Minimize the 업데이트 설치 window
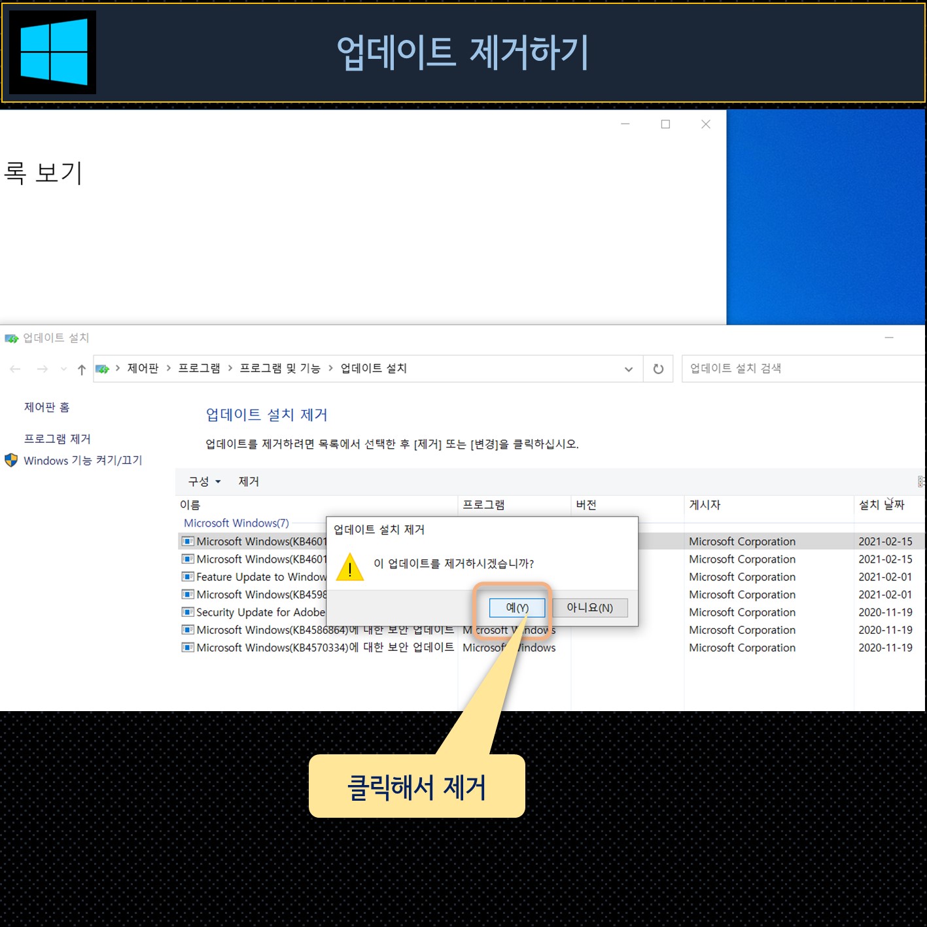Viewport: 927px width, 927px height. (x=889, y=338)
